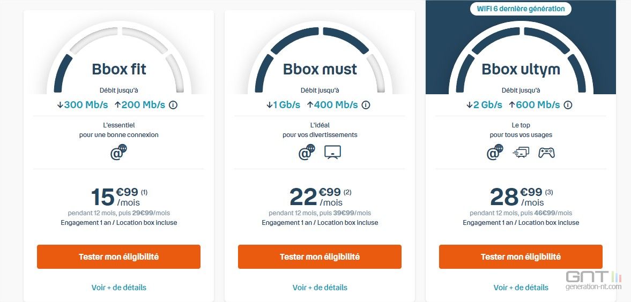Select the Bbox fit plan title

pyautogui.click(x=119, y=69)
